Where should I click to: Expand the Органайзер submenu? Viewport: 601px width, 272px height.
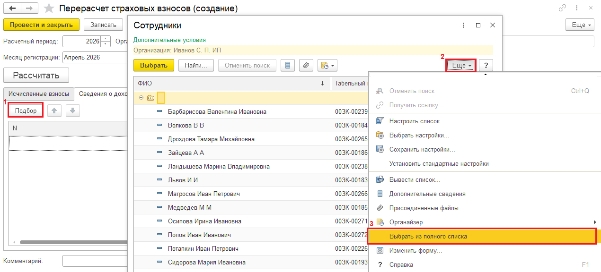(x=594, y=222)
